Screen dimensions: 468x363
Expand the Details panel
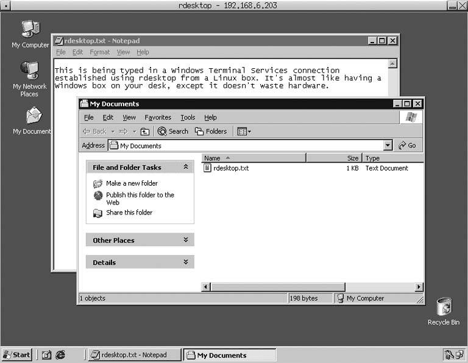186,262
